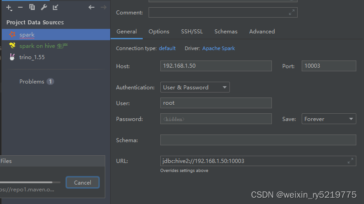Open the Problems entry
Viewport: 364px width, 204px height.
[x=32, y=82]
